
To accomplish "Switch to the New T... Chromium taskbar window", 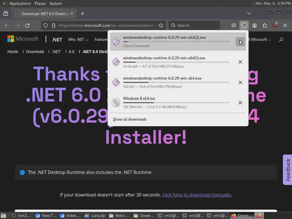I will tap(46, 216).
